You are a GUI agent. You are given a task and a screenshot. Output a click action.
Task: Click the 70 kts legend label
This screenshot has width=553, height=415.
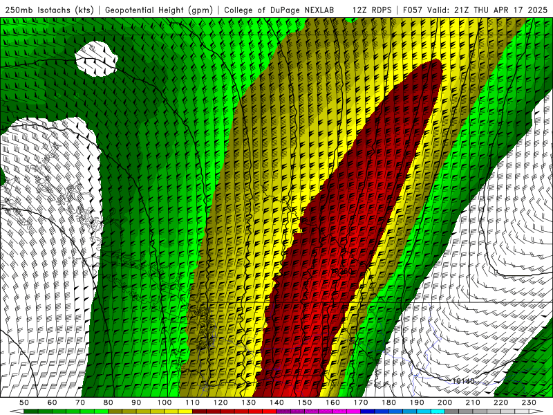[80, 403]
